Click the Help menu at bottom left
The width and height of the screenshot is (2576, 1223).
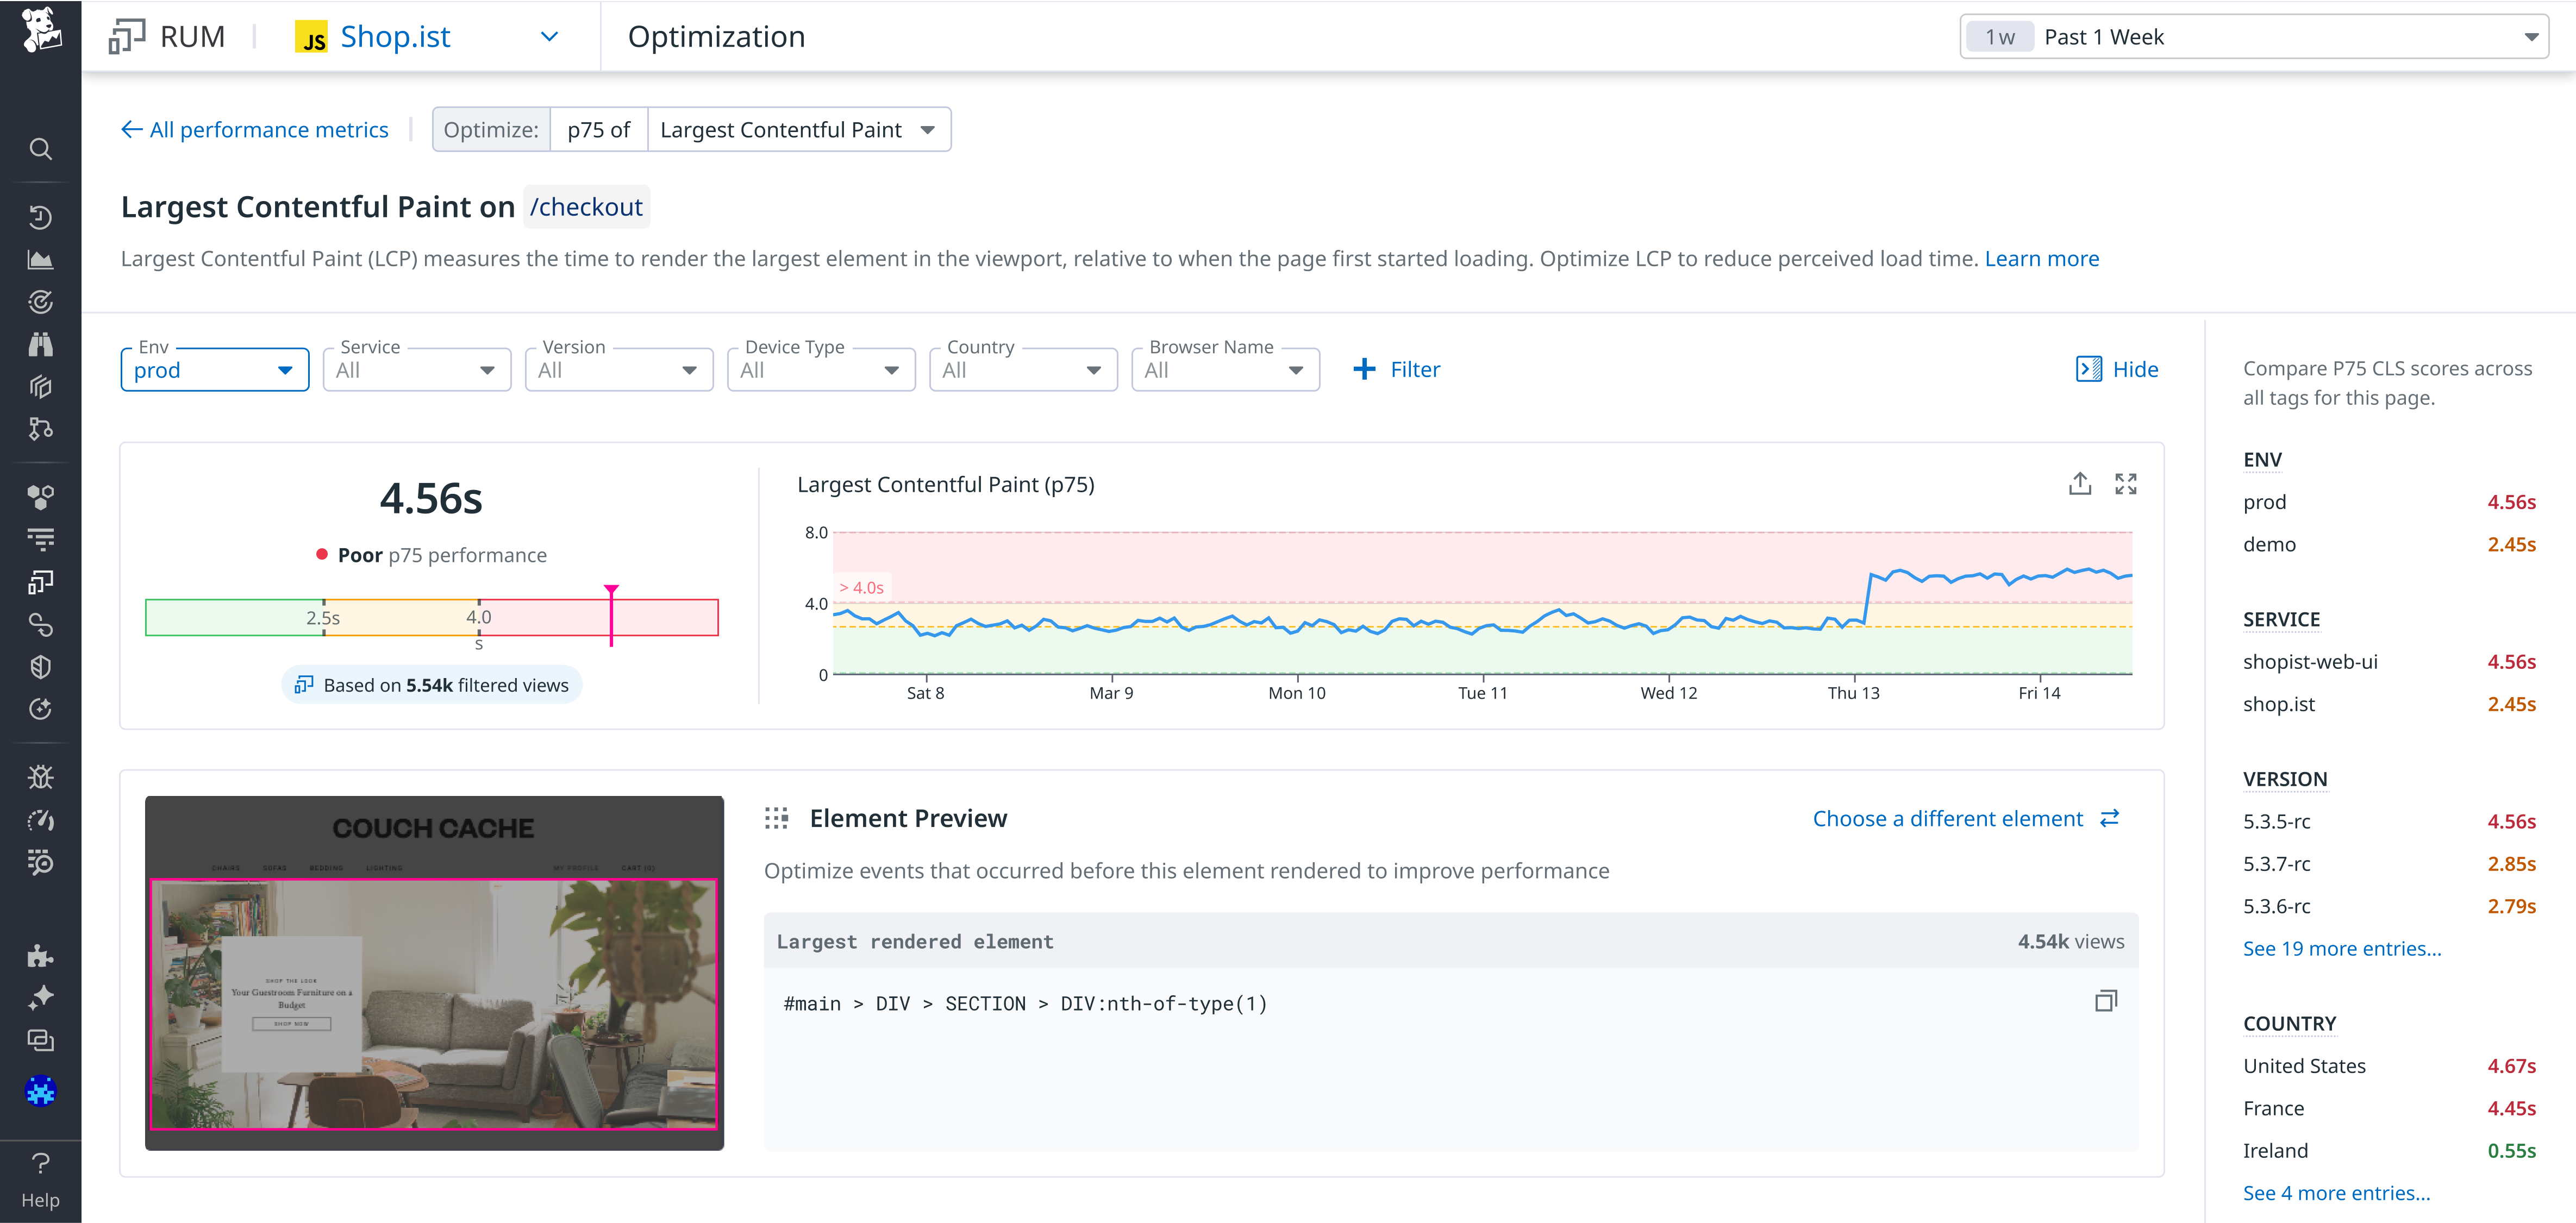click(41, 1180)
